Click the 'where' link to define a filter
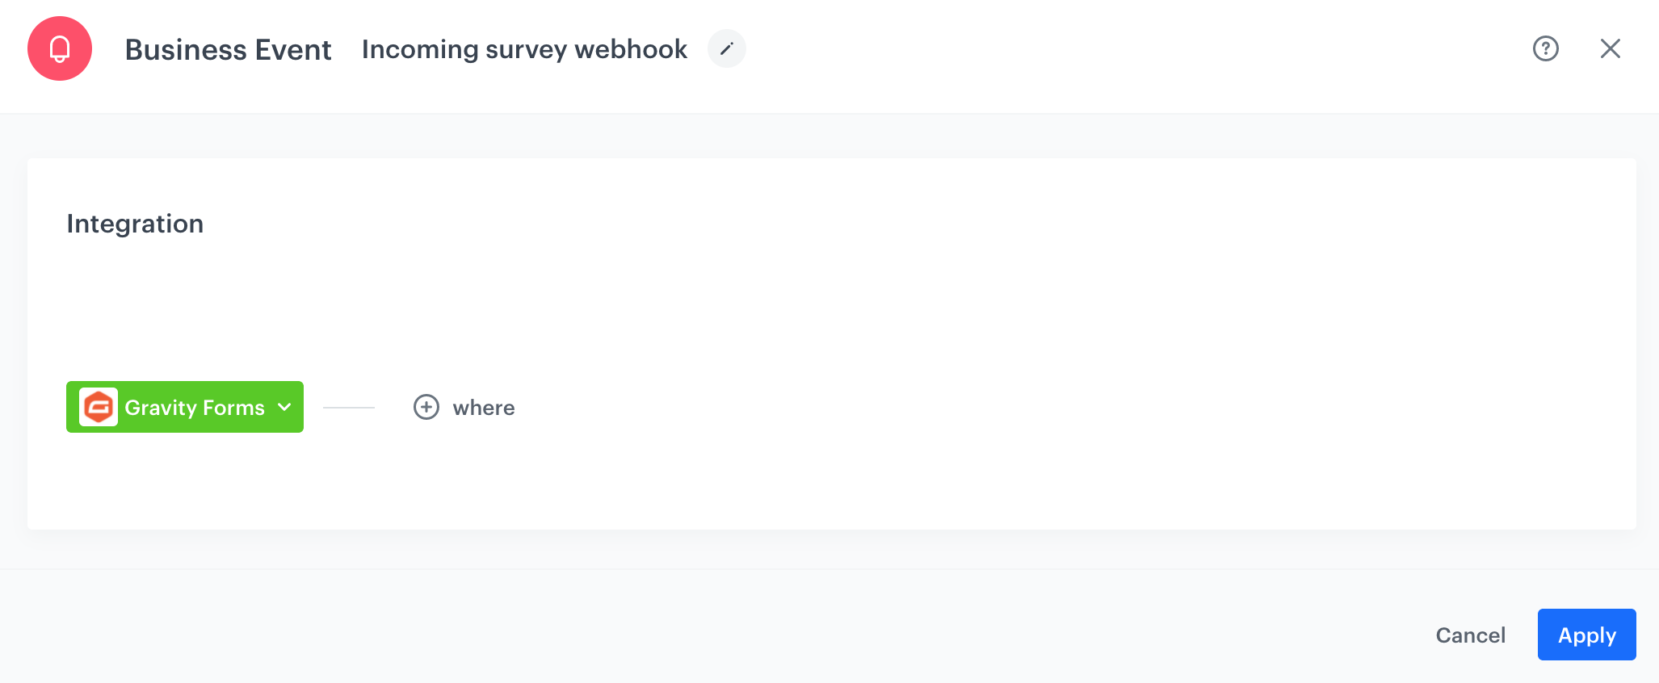 pyautogui.click(x=484, y=407)
